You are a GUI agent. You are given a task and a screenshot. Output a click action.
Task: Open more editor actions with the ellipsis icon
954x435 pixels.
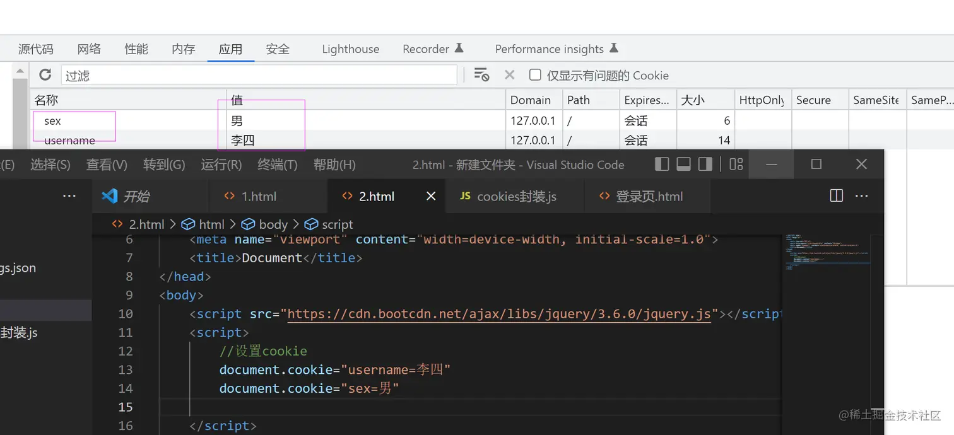point(862,195)
